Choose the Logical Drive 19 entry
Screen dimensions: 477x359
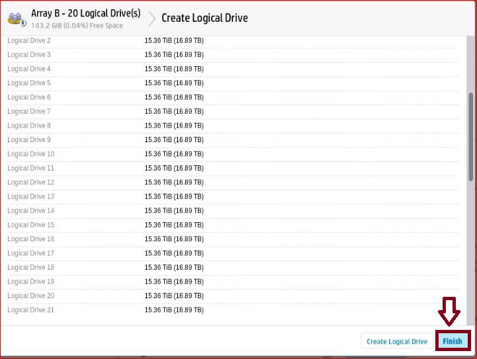pos(31,282)
